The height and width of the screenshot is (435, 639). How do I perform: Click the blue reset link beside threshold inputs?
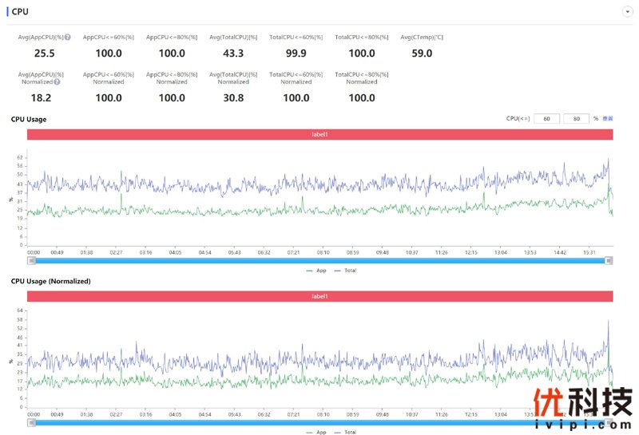(x=608, y=118)
